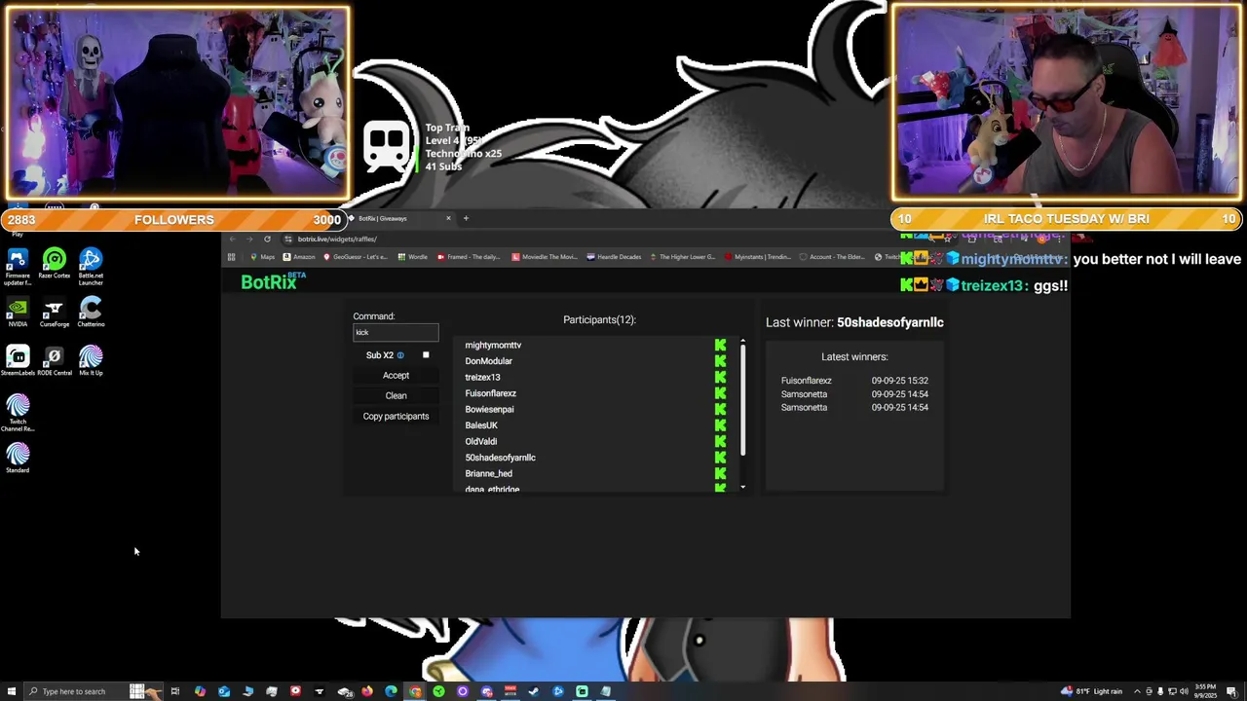The height and width of the screenshot is (701, 1247).
Task: Open the Amazon bookmark
Action: coord(299,257)
